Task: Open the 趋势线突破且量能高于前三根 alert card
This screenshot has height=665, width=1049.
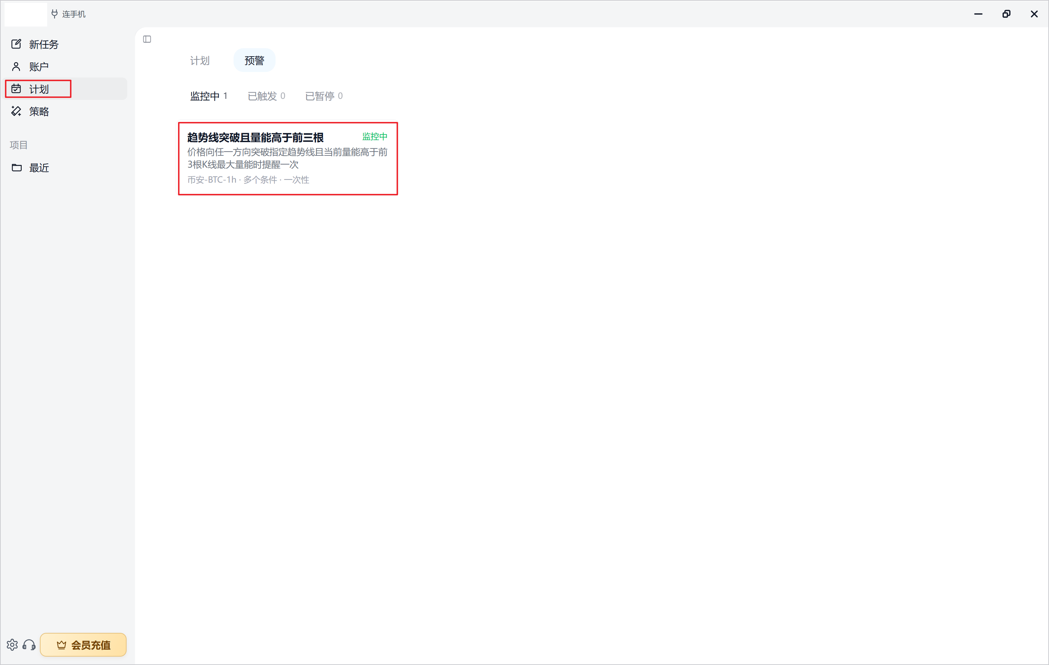Action: tap(288, 159)
